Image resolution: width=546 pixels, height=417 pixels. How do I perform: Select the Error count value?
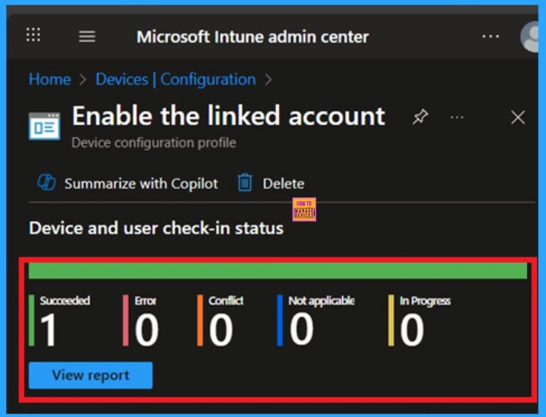pos(147,329)
